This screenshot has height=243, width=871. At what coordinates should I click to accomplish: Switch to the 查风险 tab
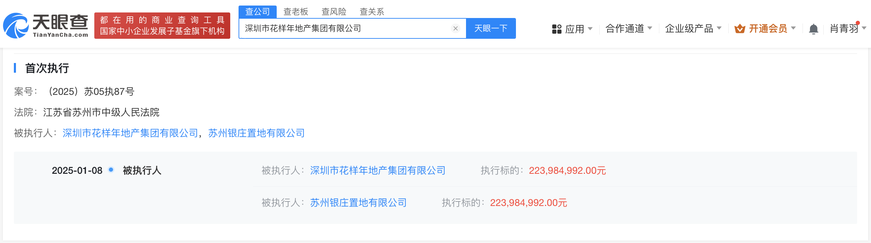[x=334, y=12]
